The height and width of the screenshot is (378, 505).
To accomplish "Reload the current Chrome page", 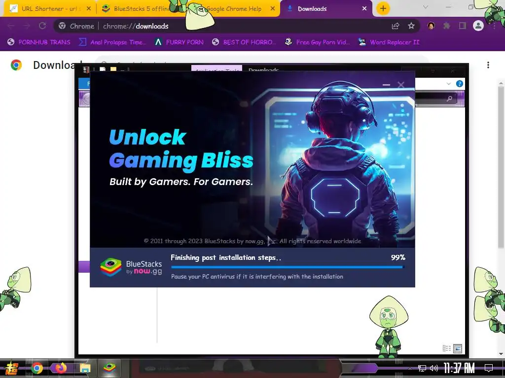I will [x=42, y=26].
